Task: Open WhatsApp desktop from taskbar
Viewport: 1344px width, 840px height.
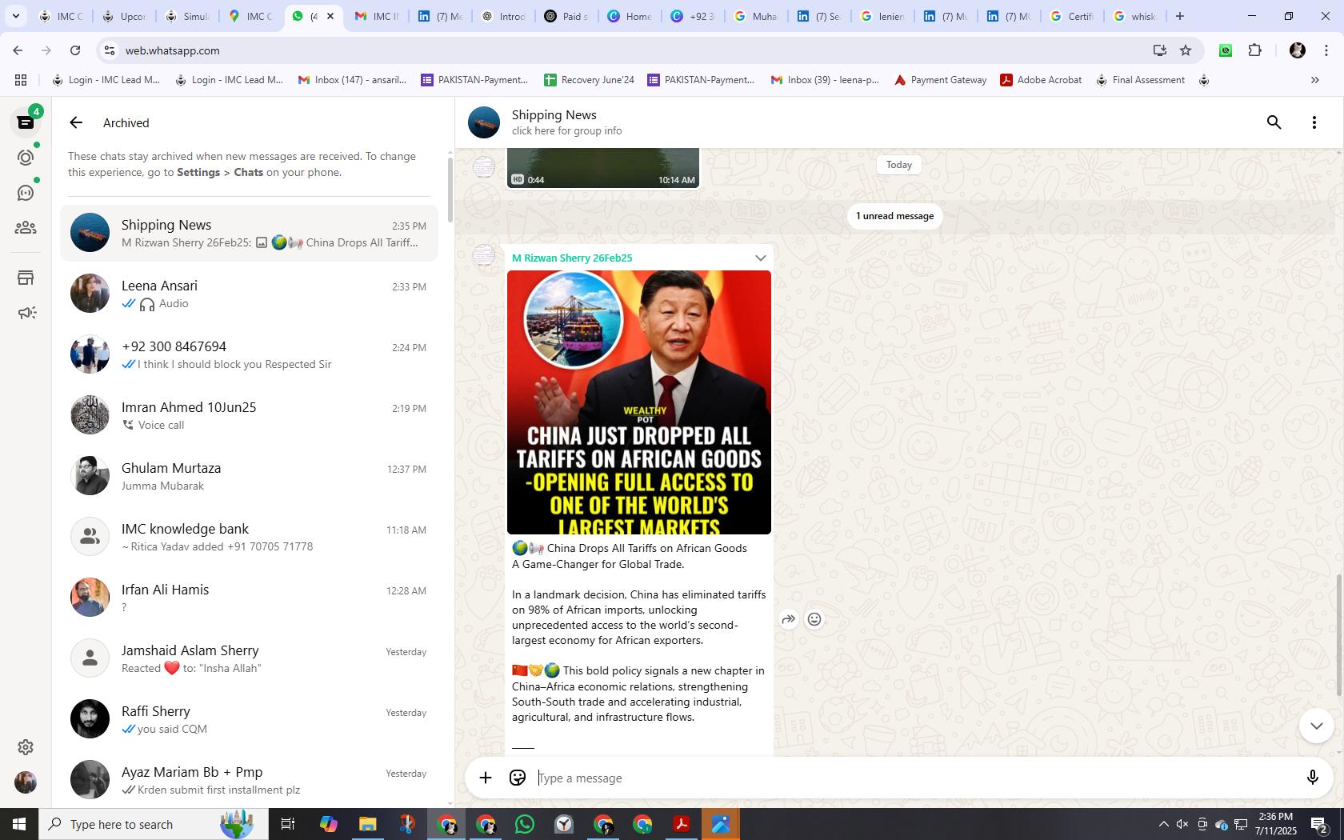Action: [x=525, y=824]
